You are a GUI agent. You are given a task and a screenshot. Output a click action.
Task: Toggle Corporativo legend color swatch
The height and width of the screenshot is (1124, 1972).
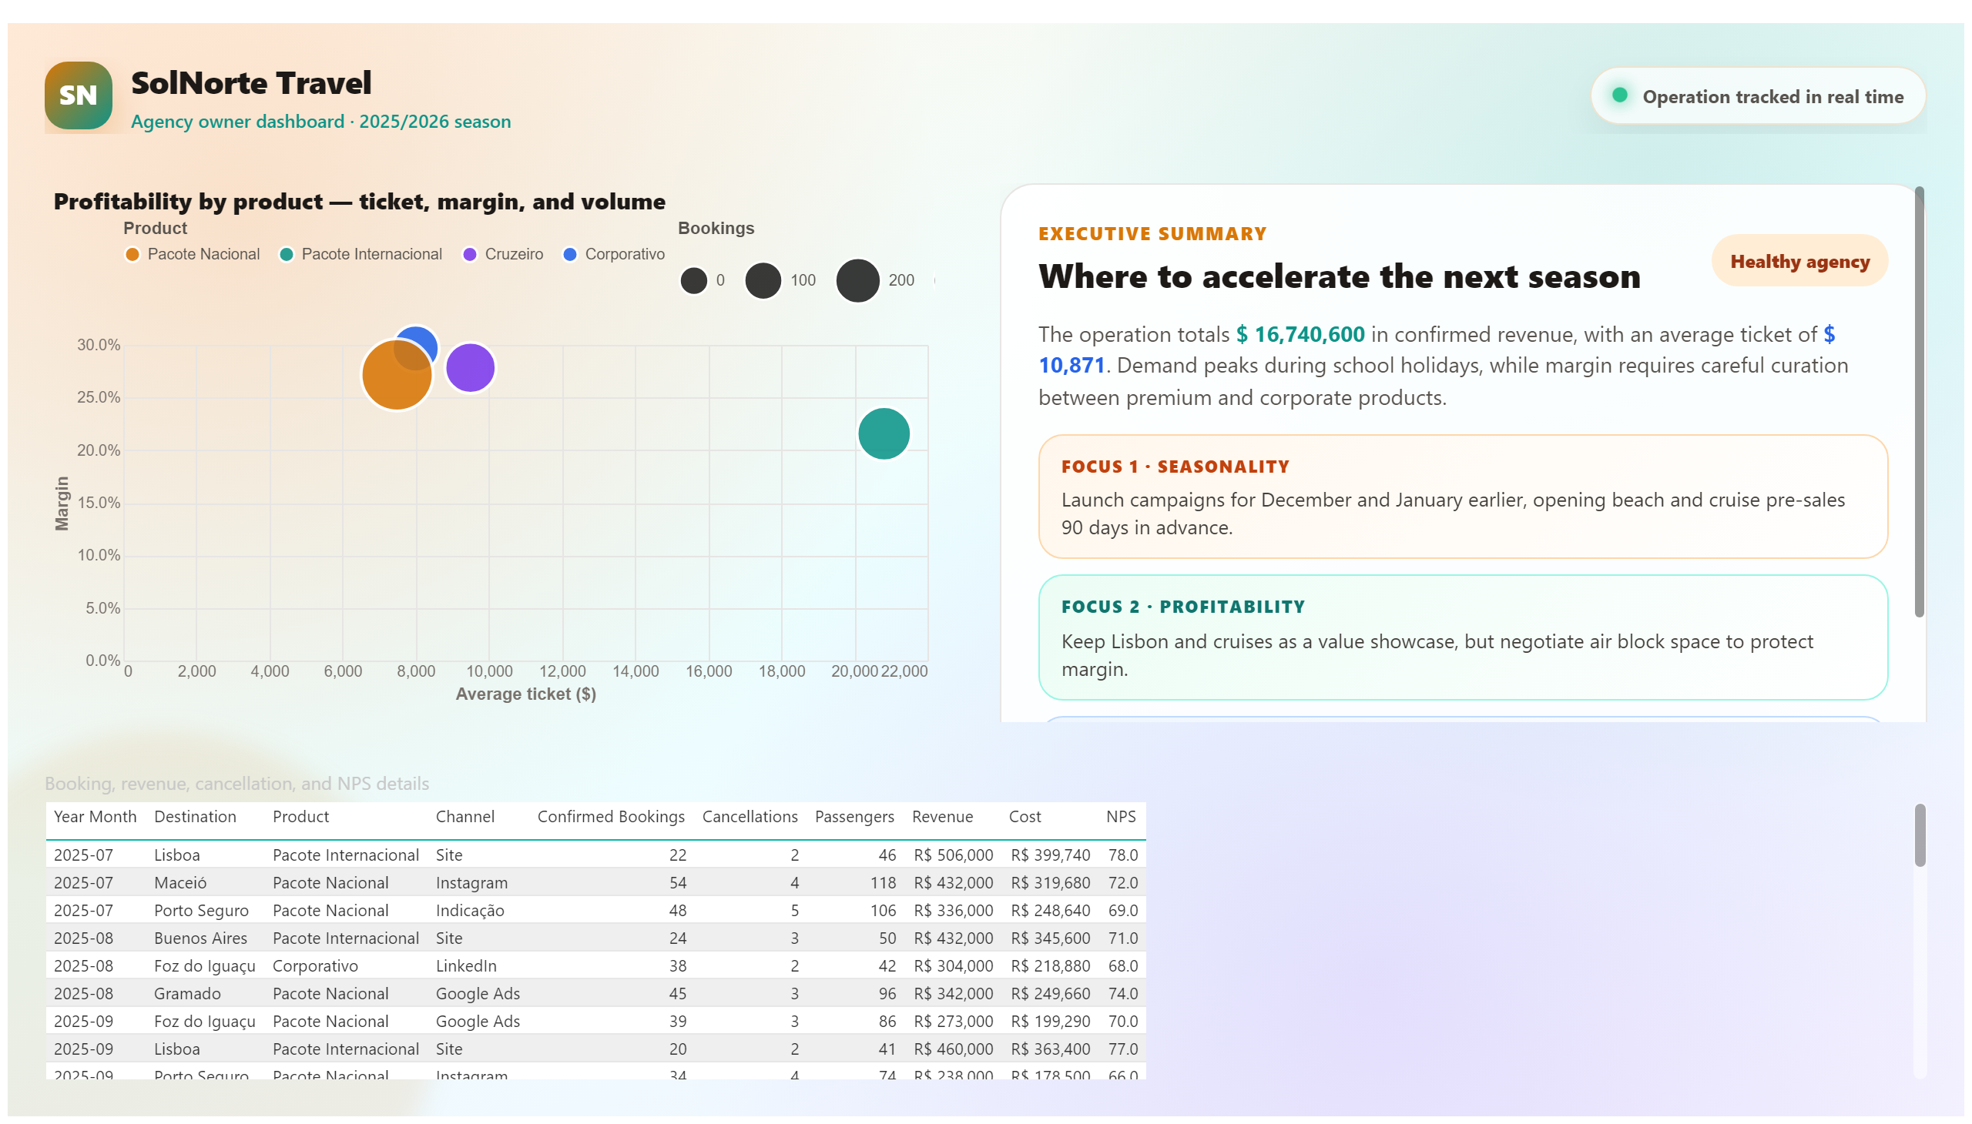(x=570, y=255)
